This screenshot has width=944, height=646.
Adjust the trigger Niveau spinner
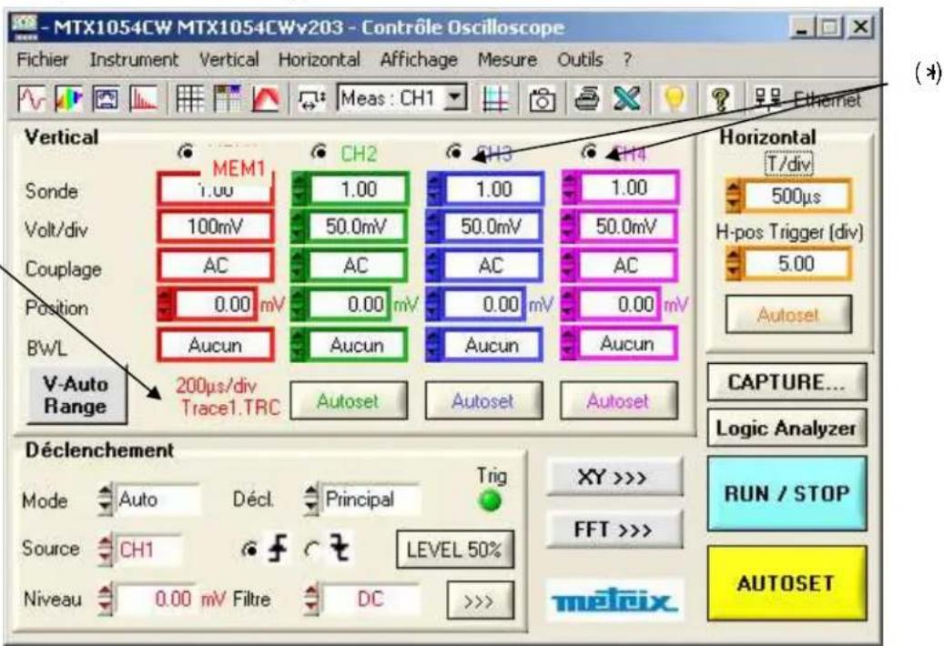[106, 600]
